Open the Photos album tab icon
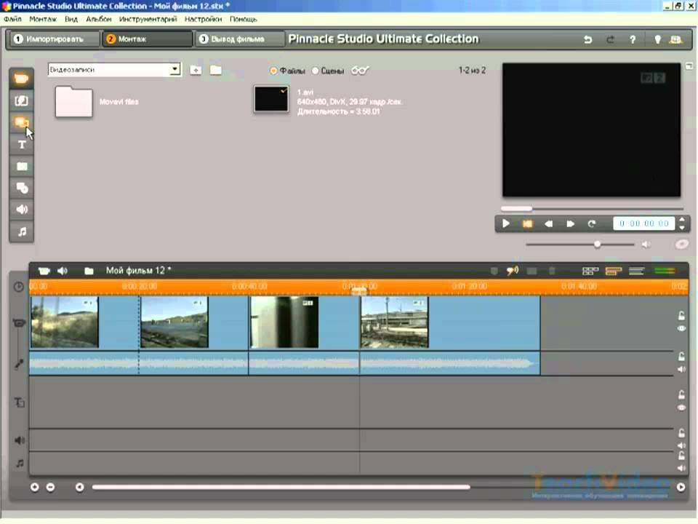The width and height of the screenshot is (698, 524). coord(21,166)
